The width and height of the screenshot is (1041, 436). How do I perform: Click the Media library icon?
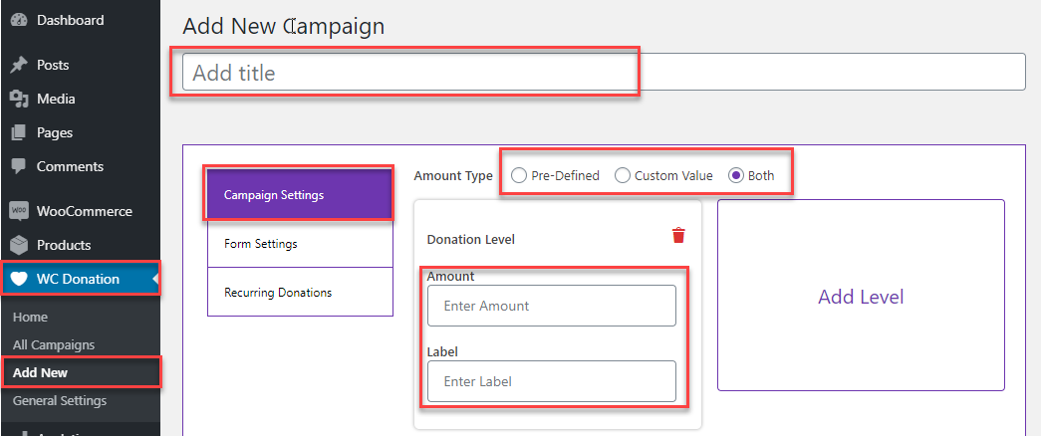click(18, 99)
